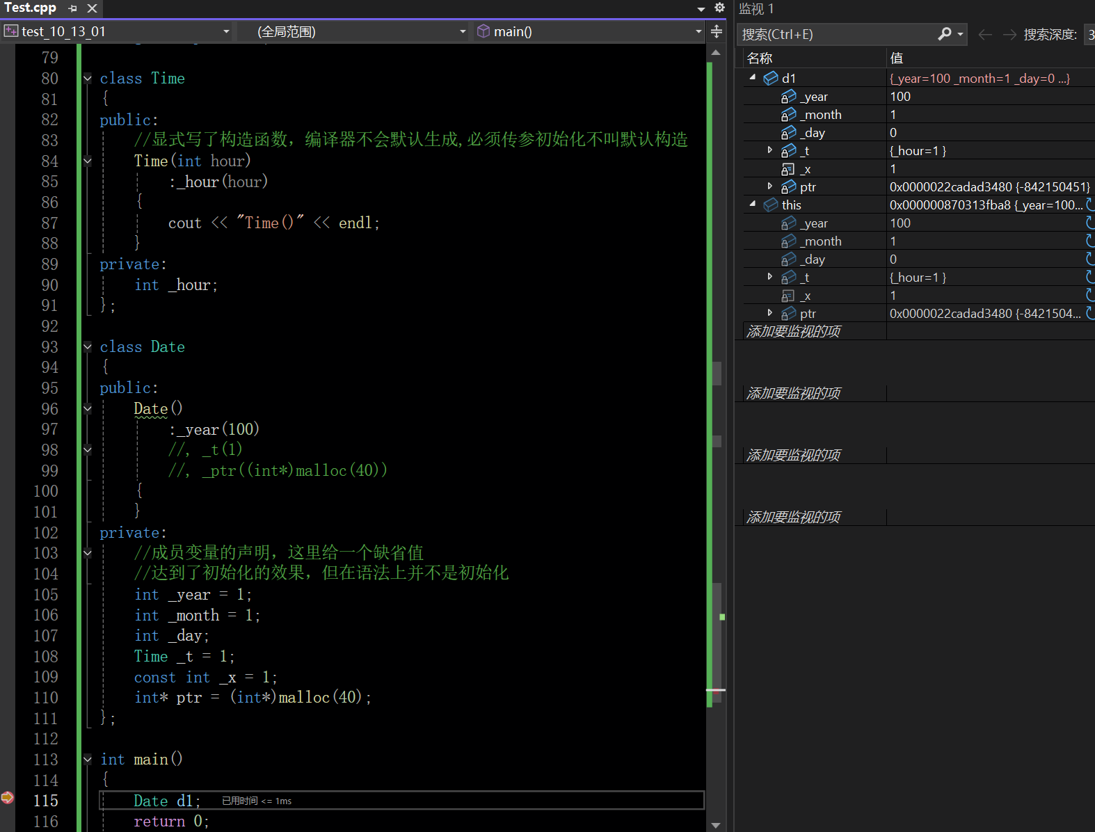Viewport: 1095px width, 832px height.
Task: Open the editor tab settings gear
Action: (x=720, y=8)
